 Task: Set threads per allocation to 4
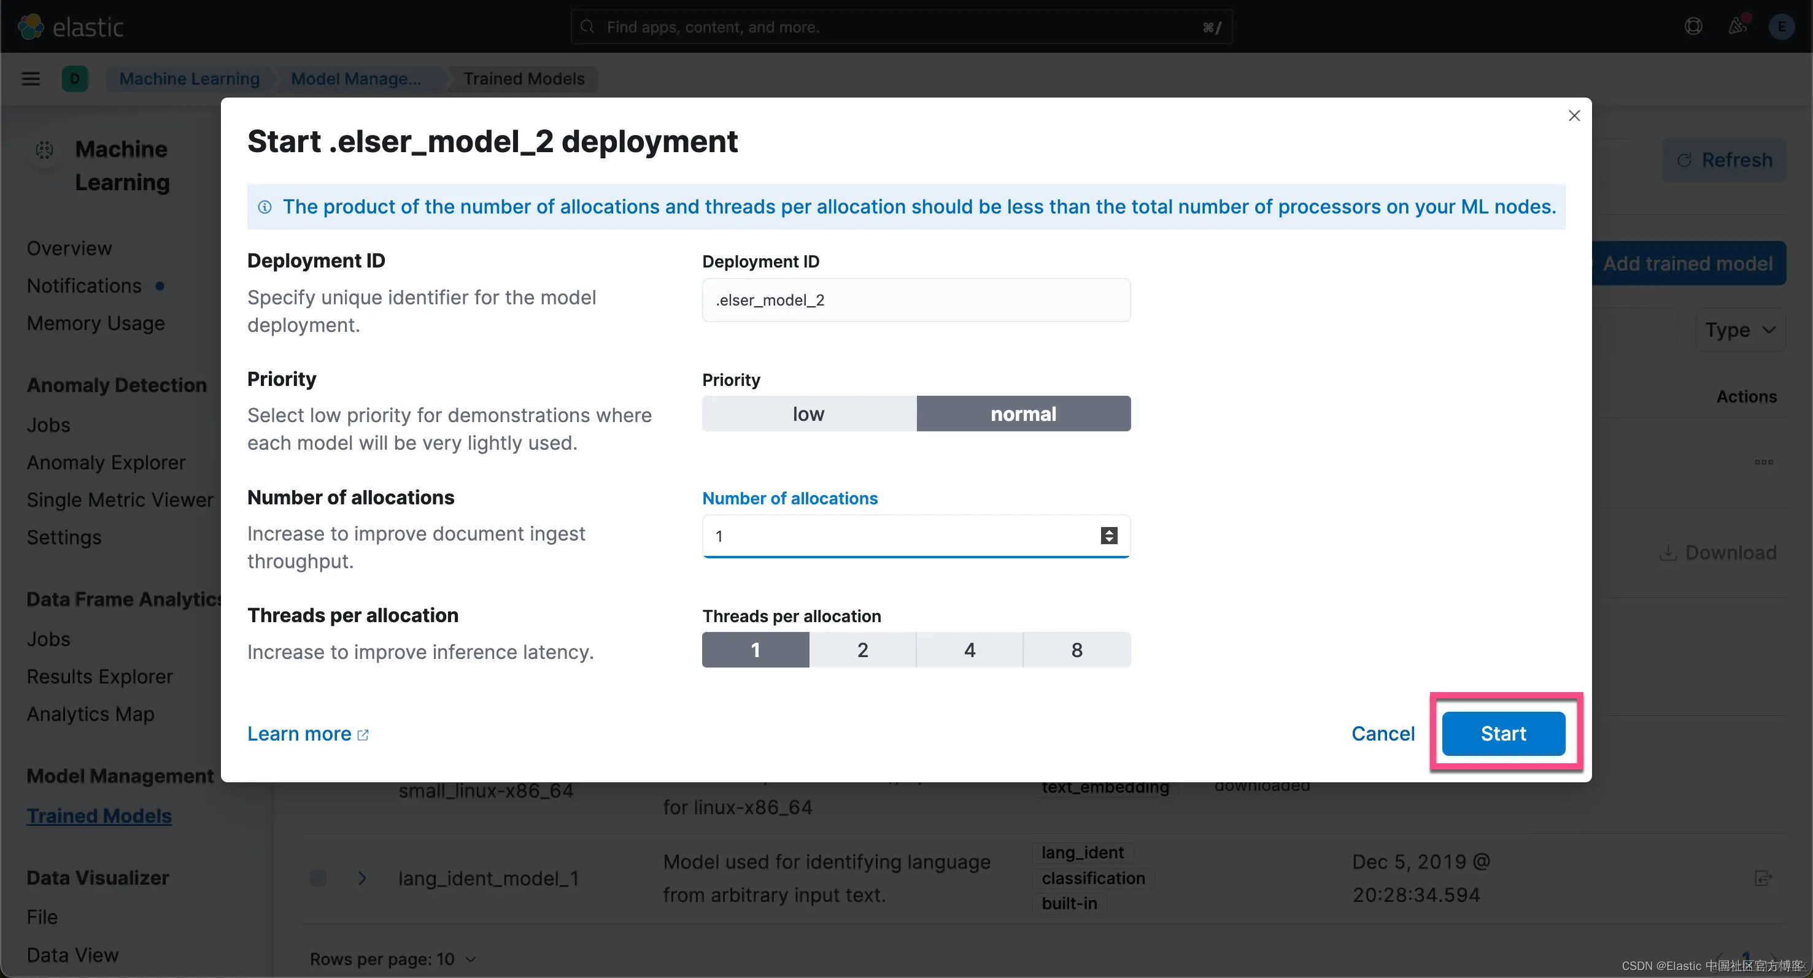(969, 649)
